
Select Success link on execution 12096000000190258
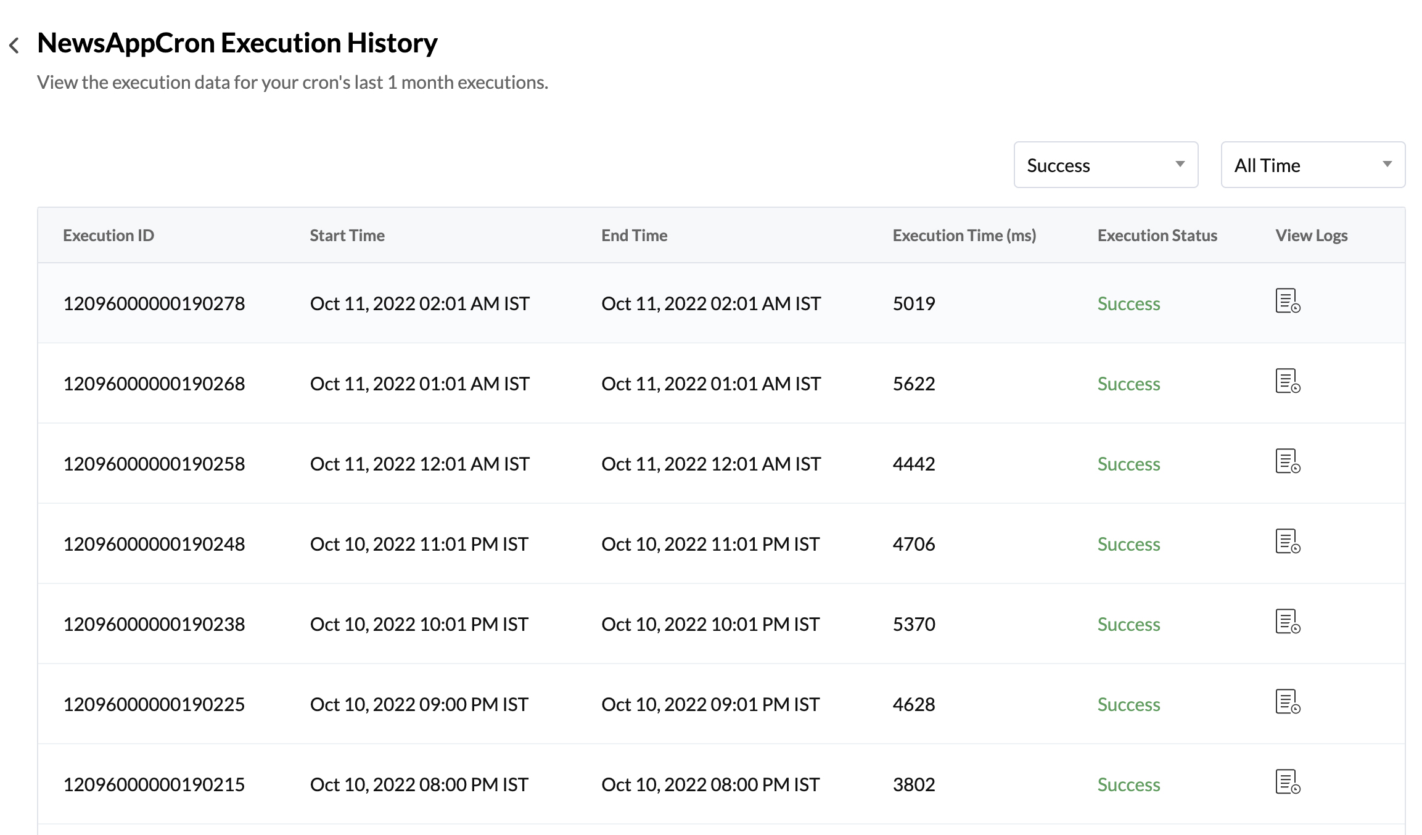(1128, 463)
